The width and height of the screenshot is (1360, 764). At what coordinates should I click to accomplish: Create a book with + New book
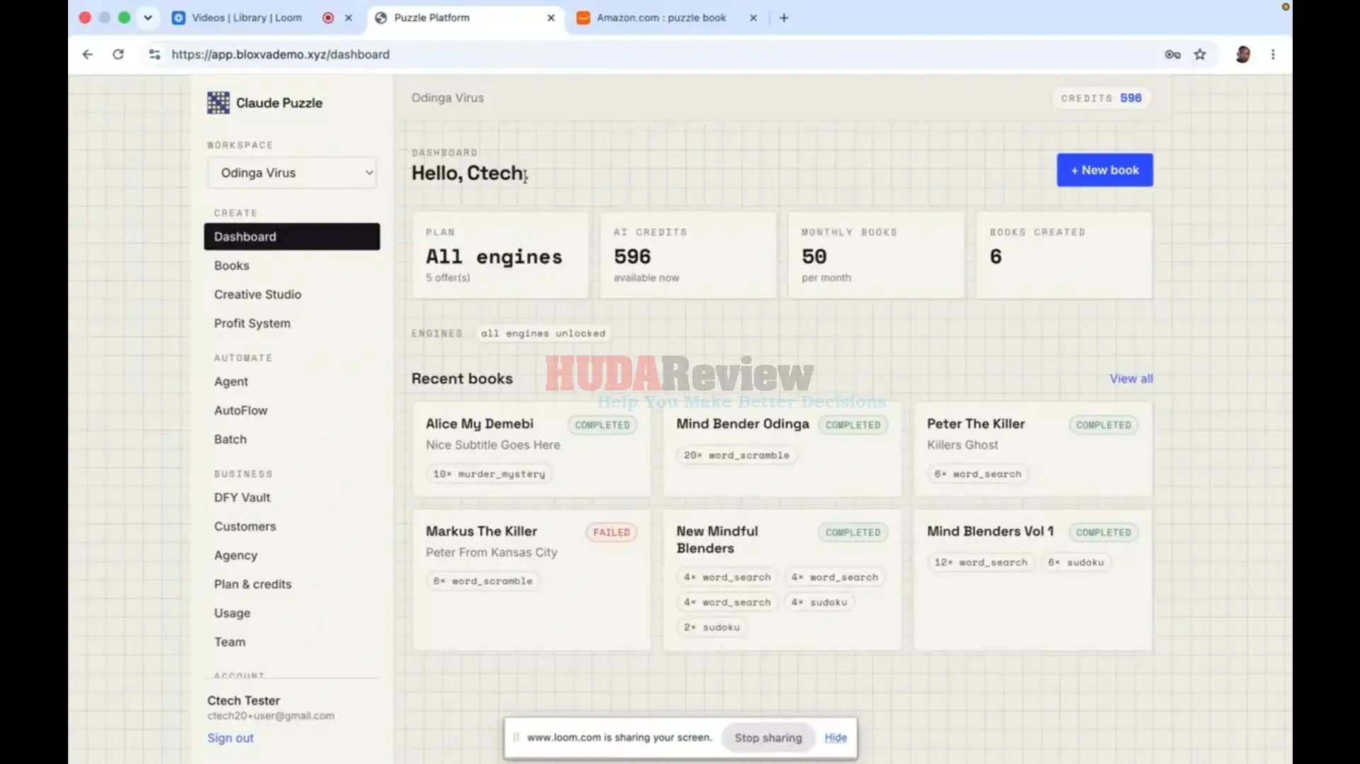pyautogui.click(x=1104, y=170)
